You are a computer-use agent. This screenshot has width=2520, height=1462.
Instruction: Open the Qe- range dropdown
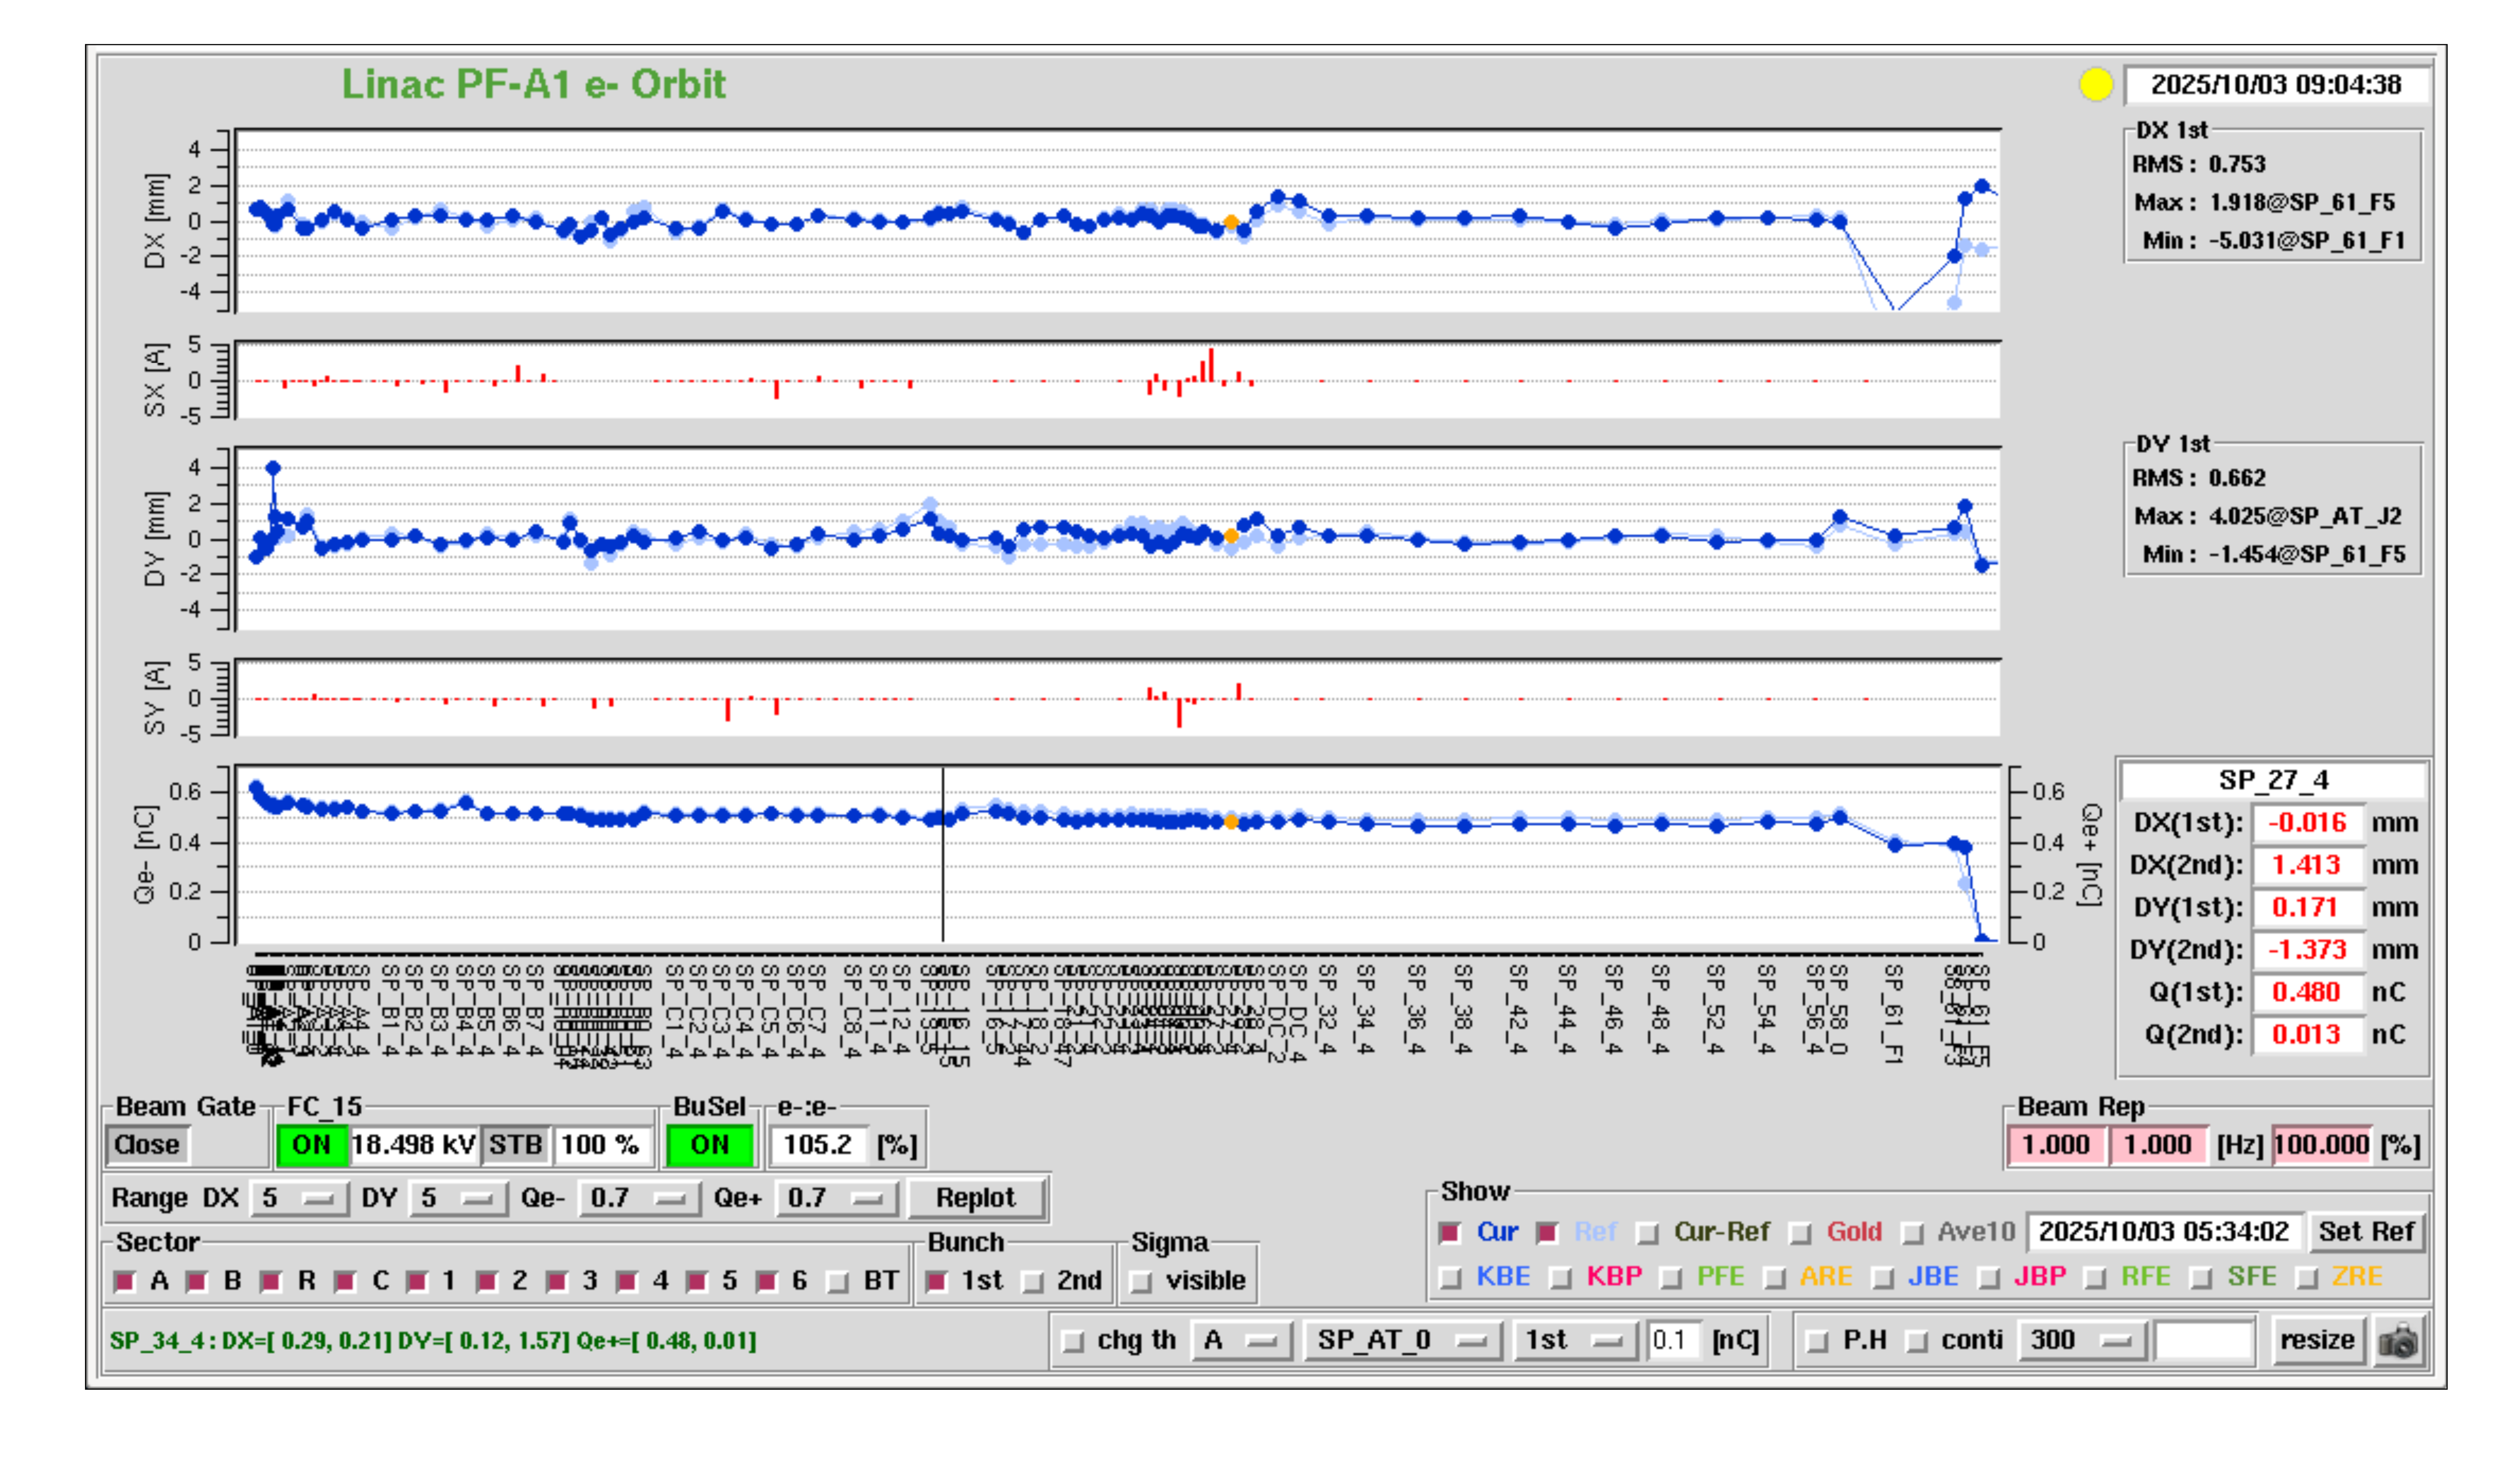tap(640, 1198)
